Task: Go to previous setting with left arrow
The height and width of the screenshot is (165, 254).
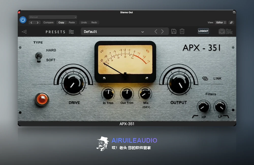Action: point(31,23)
